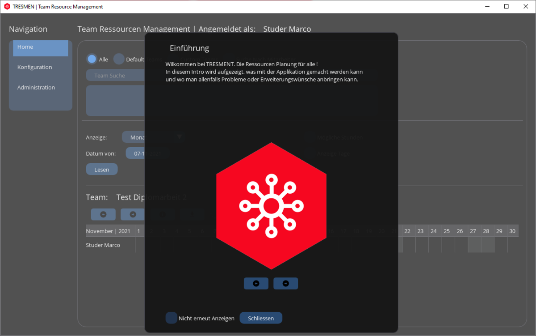Select the "Default Teams" radio button
536x336 pixels.
pyautogui.click(x=119, y=59)
